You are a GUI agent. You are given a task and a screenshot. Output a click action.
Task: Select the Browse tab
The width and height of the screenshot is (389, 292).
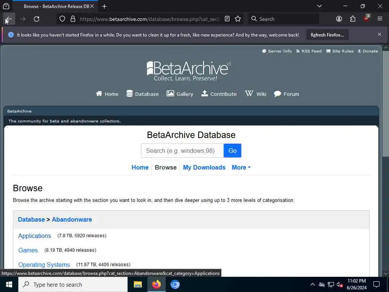(166, 168)
